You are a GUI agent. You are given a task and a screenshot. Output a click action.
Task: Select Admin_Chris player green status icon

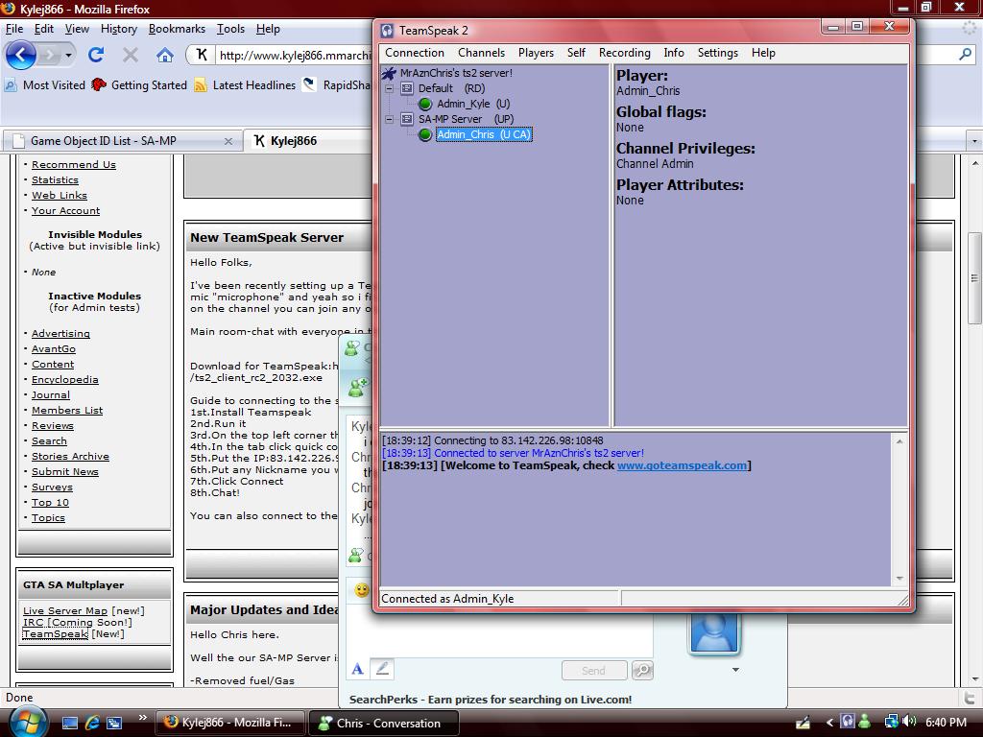(x=425, y=134)
